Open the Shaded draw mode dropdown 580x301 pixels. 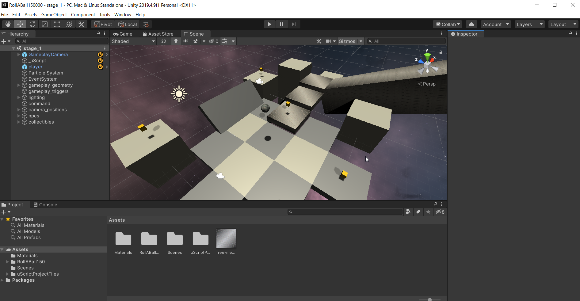point(133,41)
